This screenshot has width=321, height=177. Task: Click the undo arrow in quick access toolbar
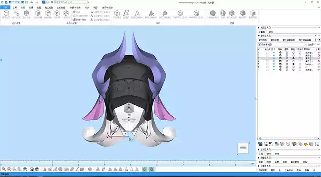(x=32, y=2)
